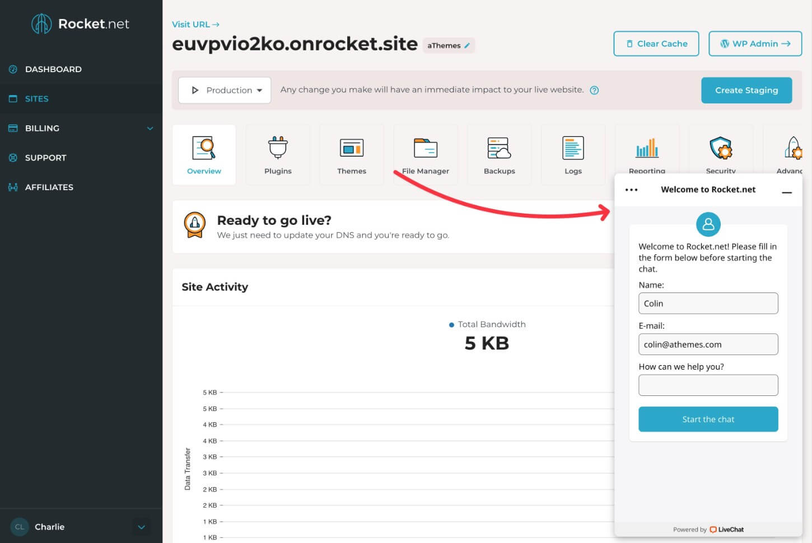The image size is (812, 543).
Task: Click the Ready to go live heading
Action: pos(274,220)
